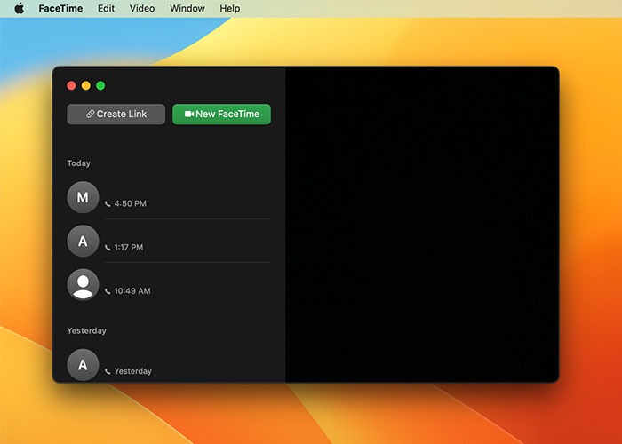This screenshot has height=444, width=622.
Task: Click the 10:49 AM call time
Action: click(x=132, y=291)
